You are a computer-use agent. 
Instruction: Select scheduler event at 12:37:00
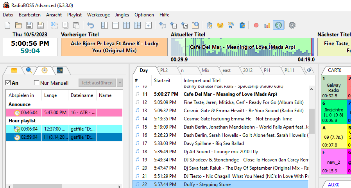point(64,129)
